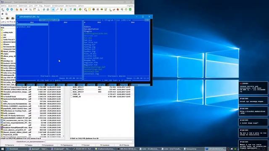Open Навигация menu in Total Commander
The width and height of the screenshot is (269, 151).
(x=23, y=5)
